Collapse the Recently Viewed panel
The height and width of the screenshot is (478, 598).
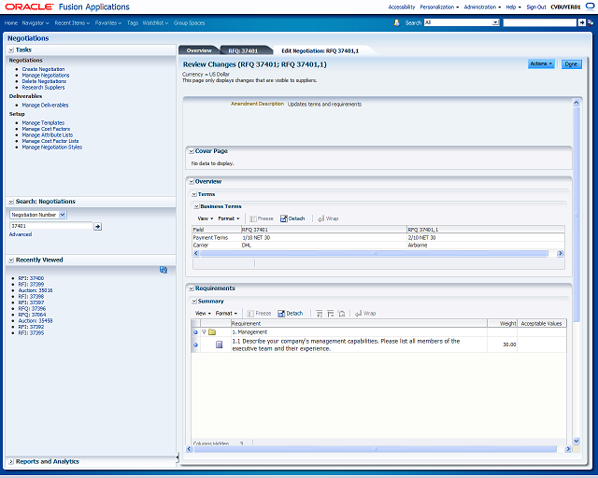click(11, 260)
